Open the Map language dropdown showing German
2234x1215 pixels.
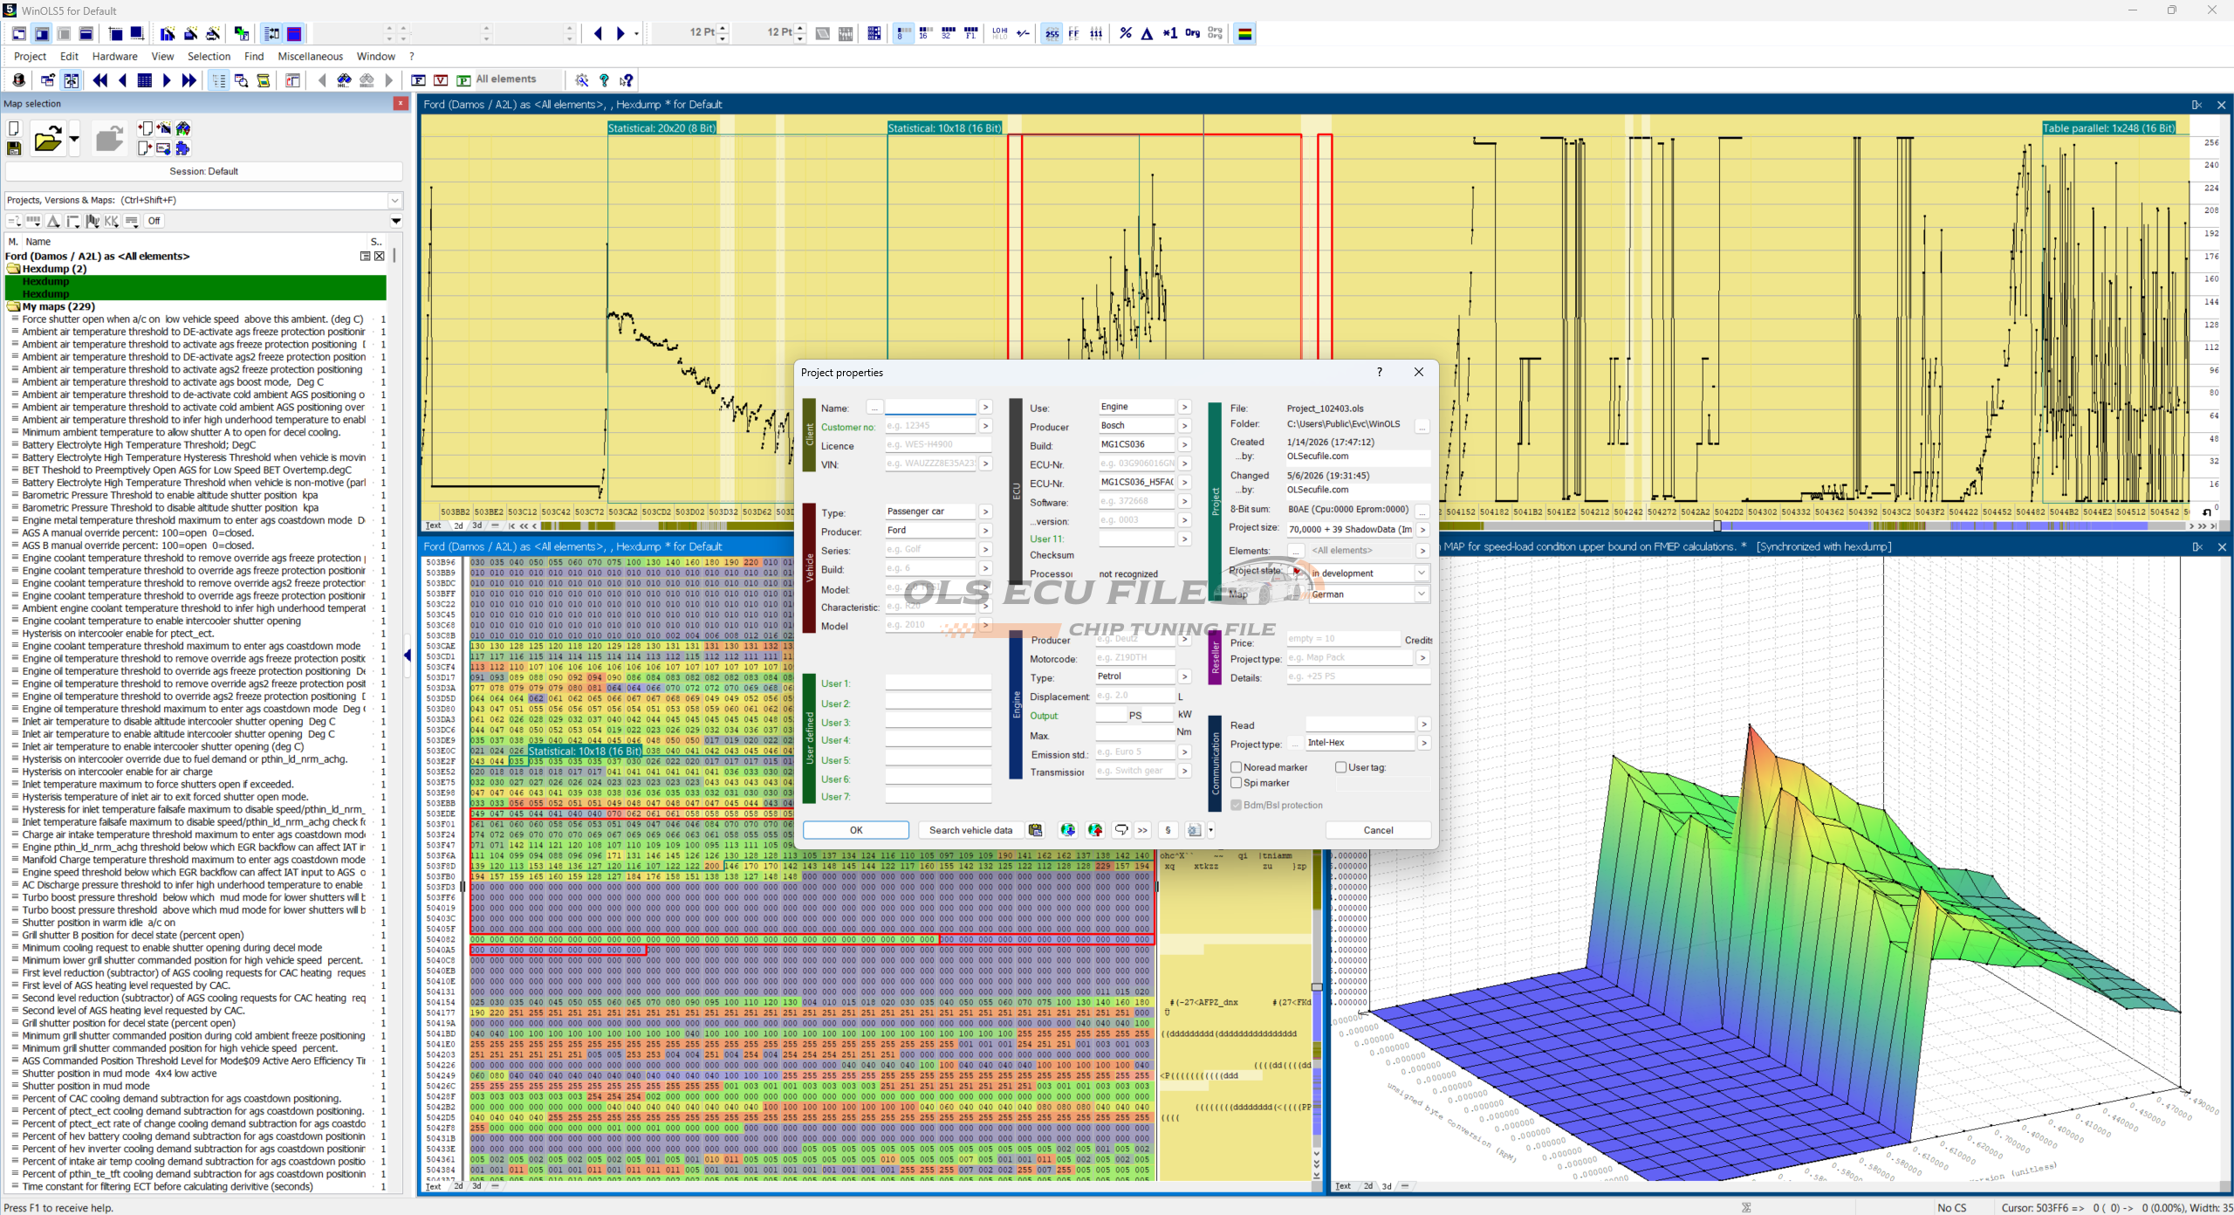click(1422, 594)
